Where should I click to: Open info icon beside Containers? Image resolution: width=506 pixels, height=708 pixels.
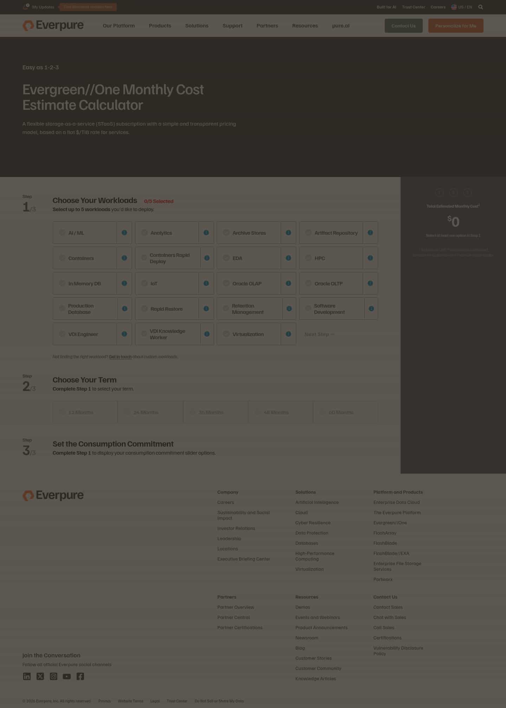click(x=124, y=258)
